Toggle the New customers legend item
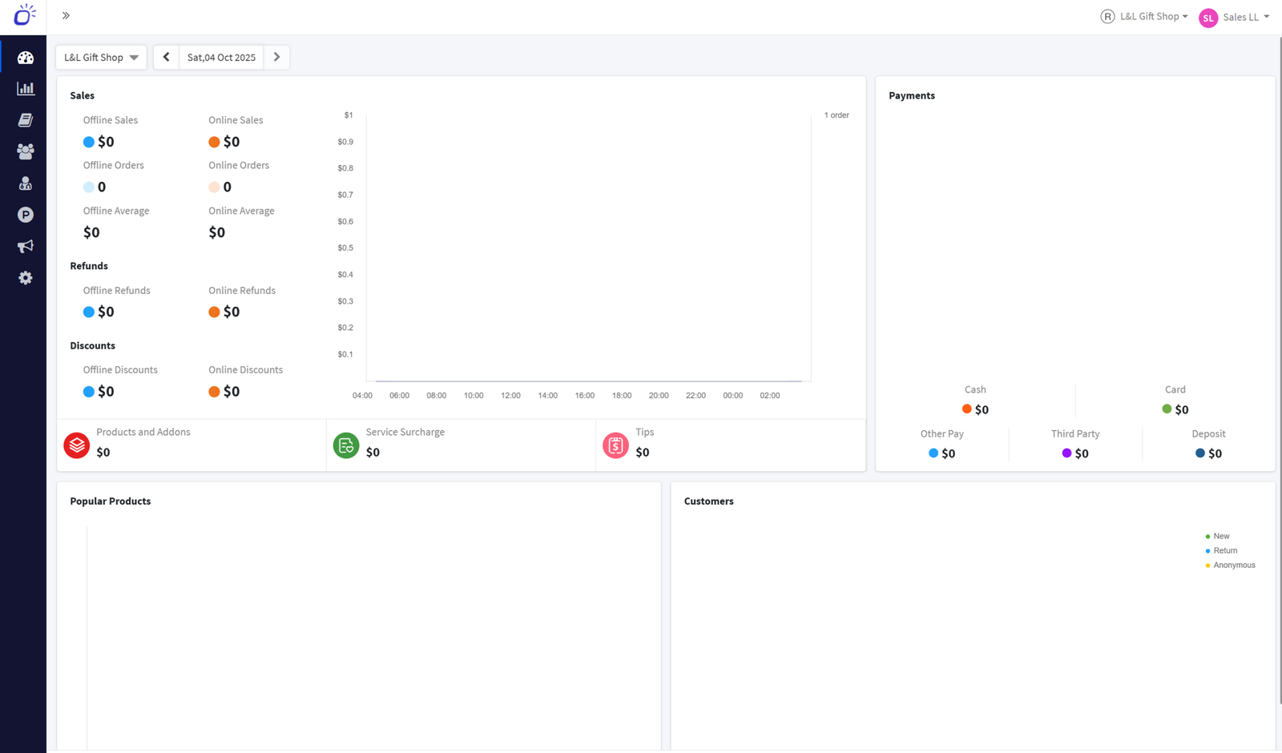 (x=1220, y=537)
